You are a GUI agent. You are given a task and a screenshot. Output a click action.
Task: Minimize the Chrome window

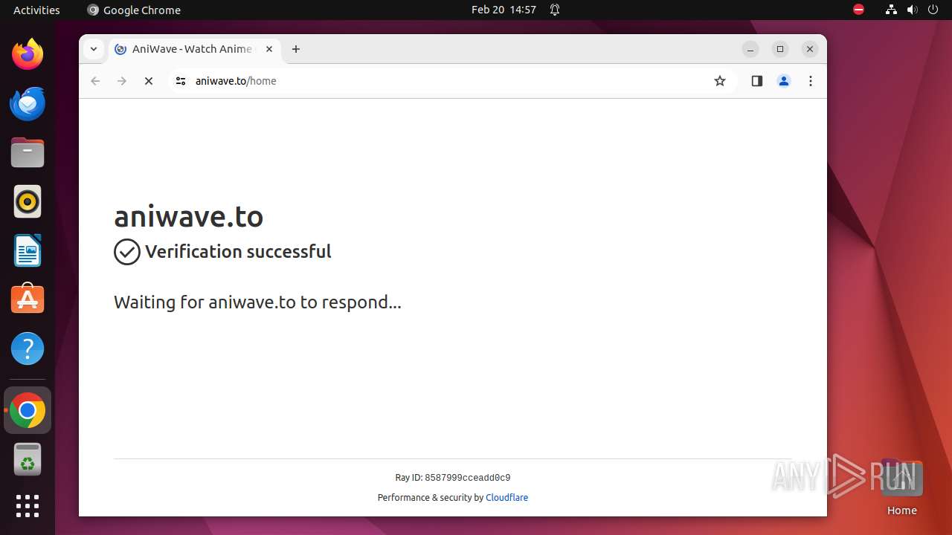click(x=750, y=49)
